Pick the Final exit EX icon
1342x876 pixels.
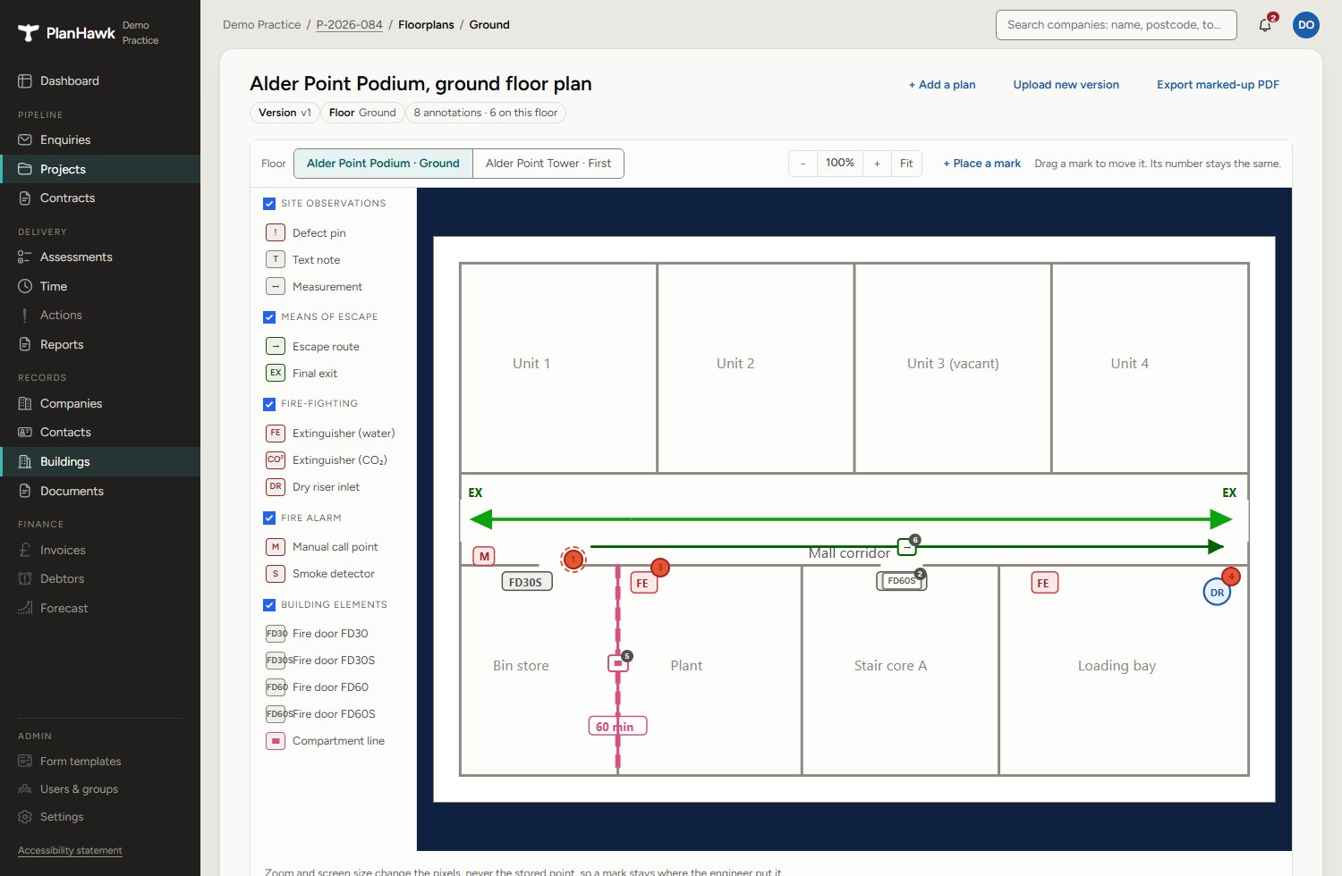pyautogui.click(x=276, y=373)
